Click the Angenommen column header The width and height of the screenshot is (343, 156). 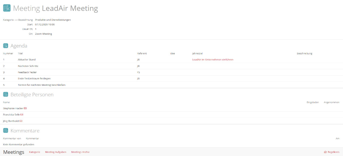click(x=332, y=102)
